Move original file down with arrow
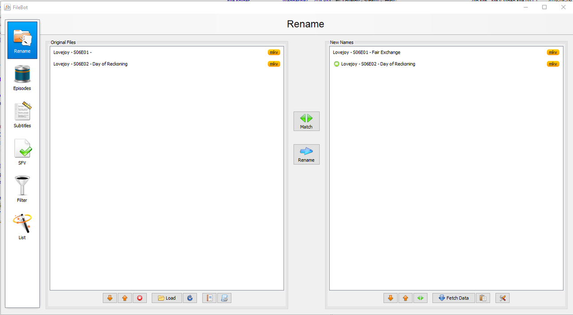This screenshot has height=315, width=573. [x=110, y=298]
